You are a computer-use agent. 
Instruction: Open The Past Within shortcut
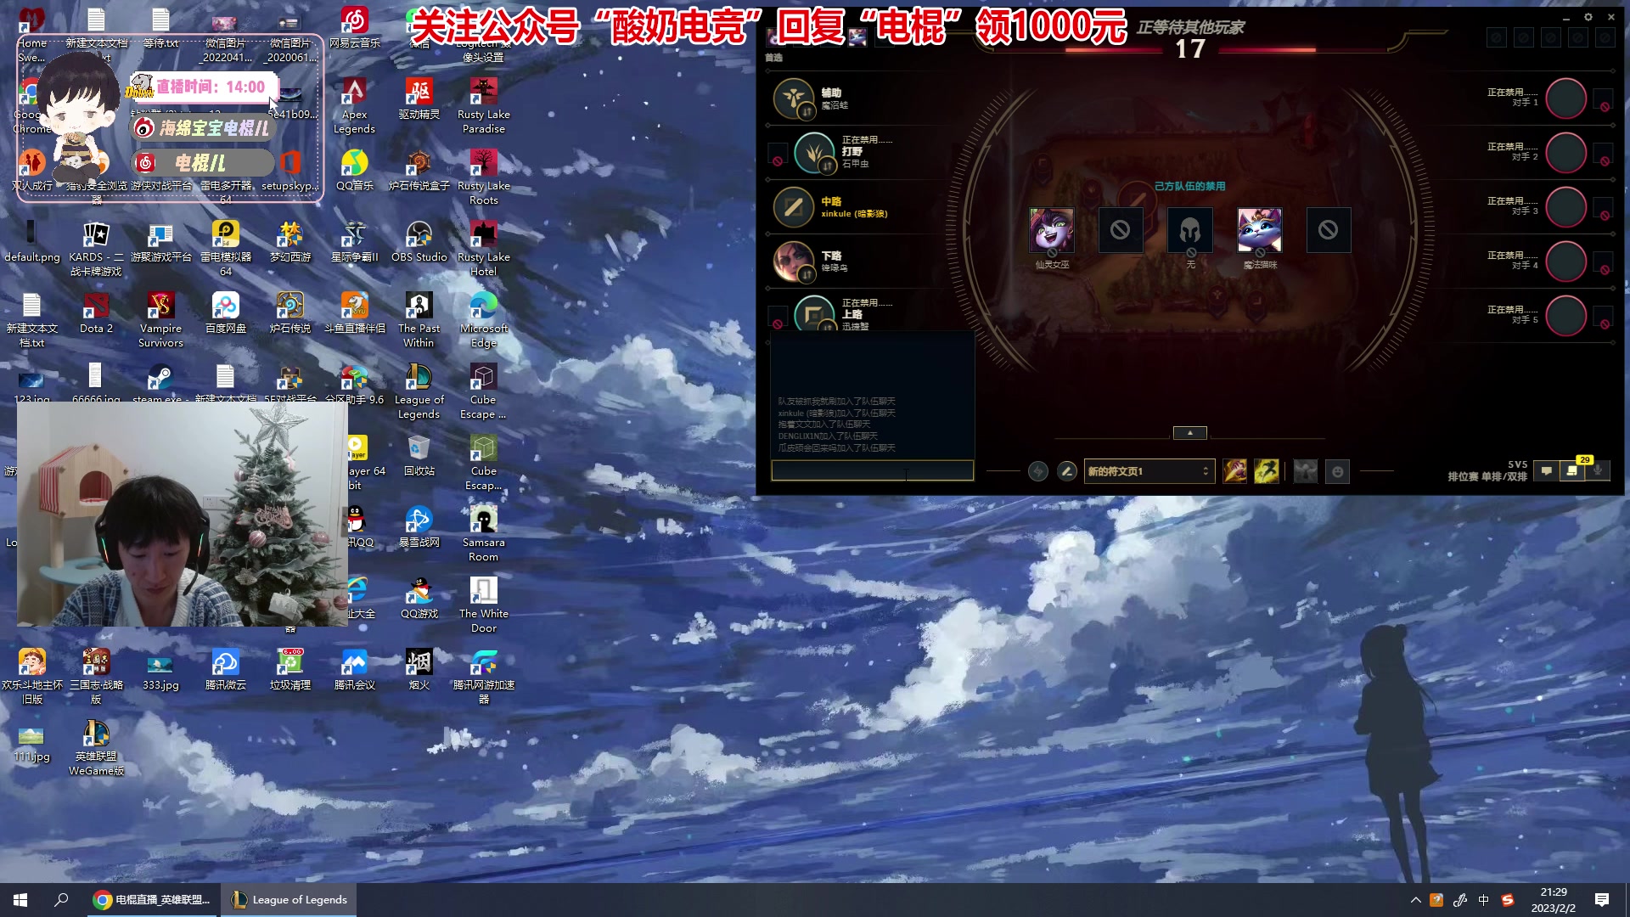[419, 319]
